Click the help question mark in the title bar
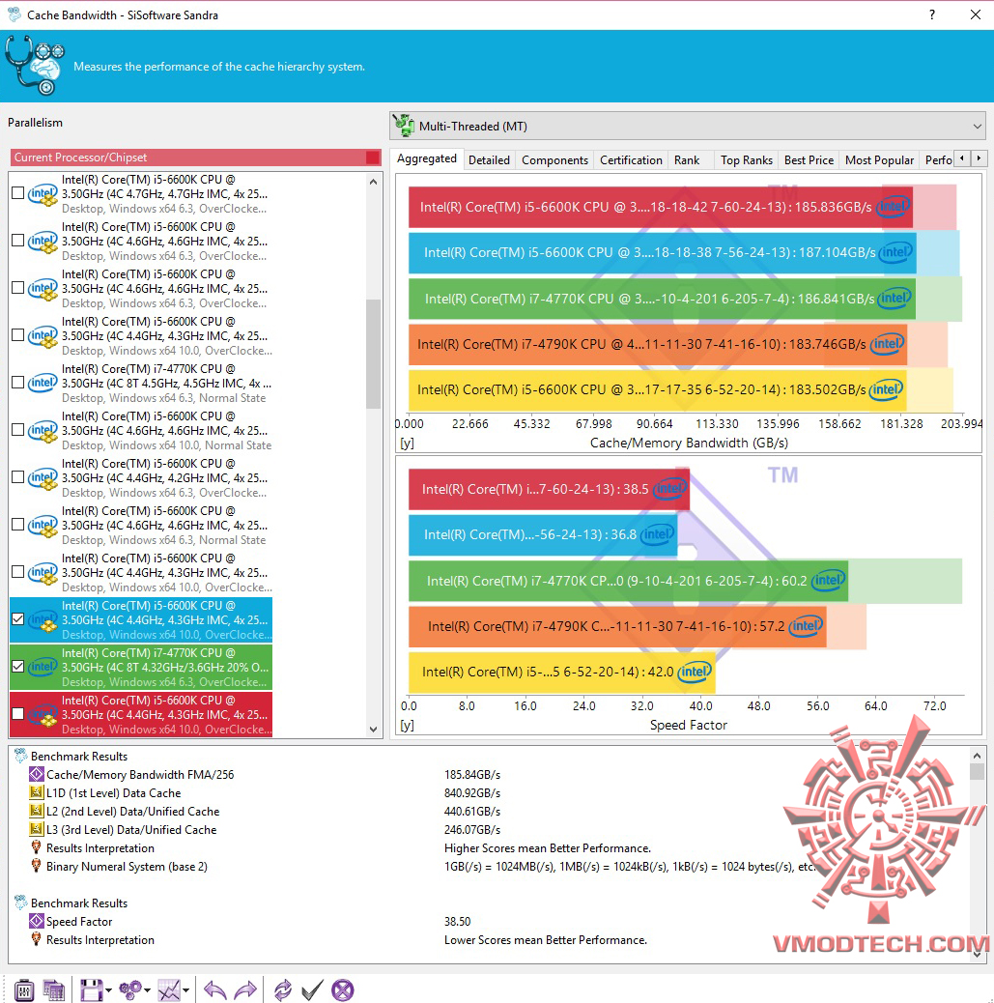The height and width of the screenshot is (1003, 994). tap(932, 14)
